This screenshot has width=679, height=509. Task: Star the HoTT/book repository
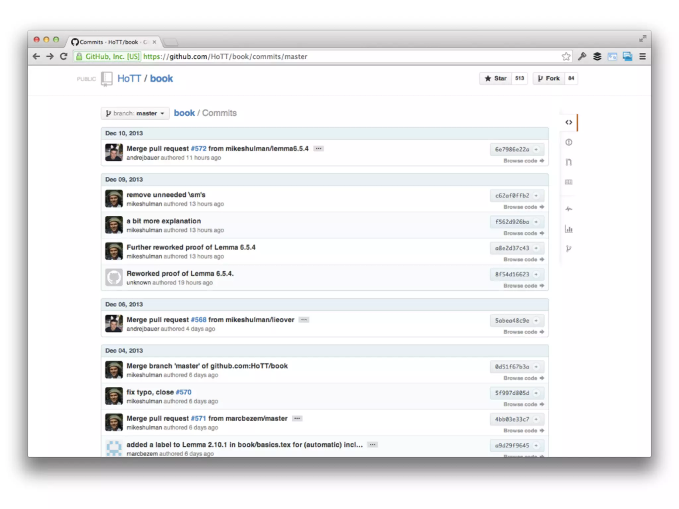[x=496, y=79]
